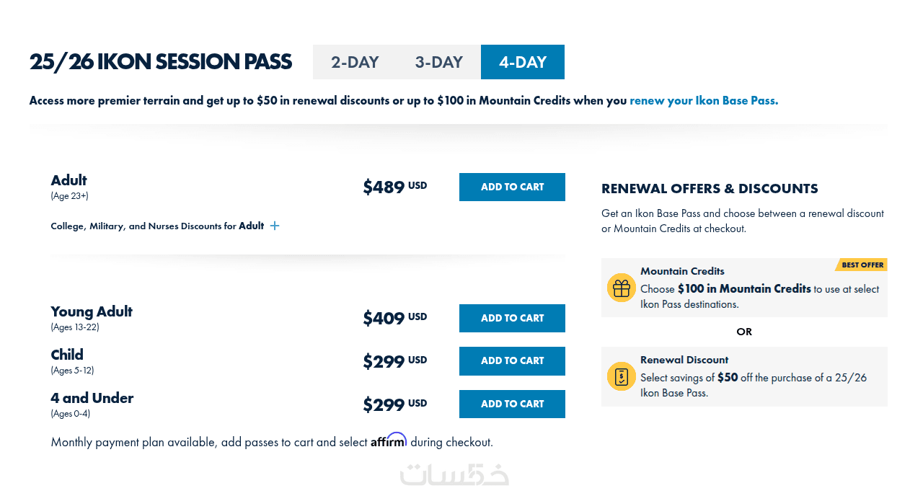Select the 4-Day pass tab
This screenshot has width=910, height=496.
pos(522,62)
